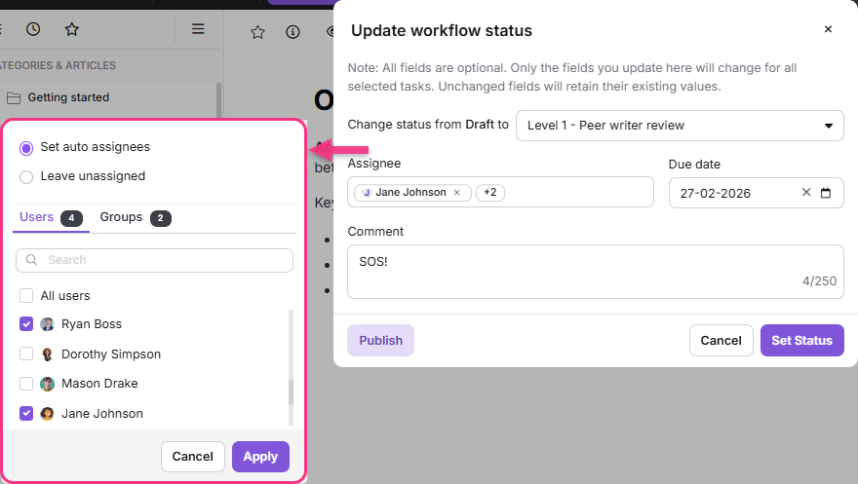Viewport: 858px width, 484px height.
Task: Remove Jane Johnson from assignee chip
Action: [457, 192]
